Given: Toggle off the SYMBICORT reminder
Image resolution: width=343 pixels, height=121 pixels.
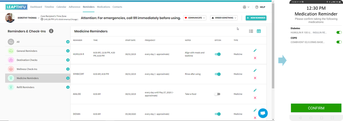Looking at the screenshot, I should (218, 74).
